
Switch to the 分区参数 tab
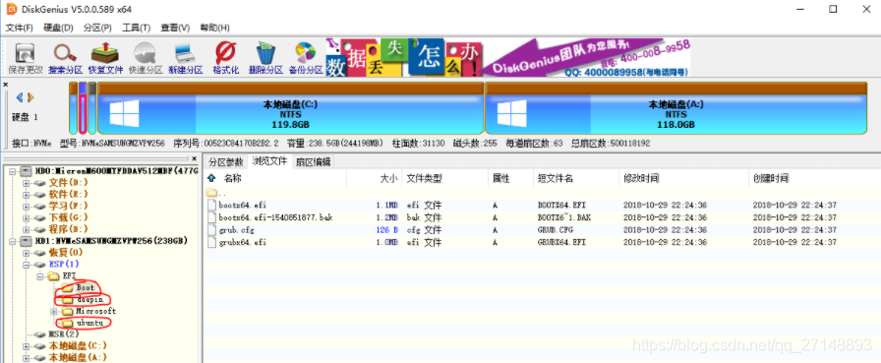click(225, 162)
